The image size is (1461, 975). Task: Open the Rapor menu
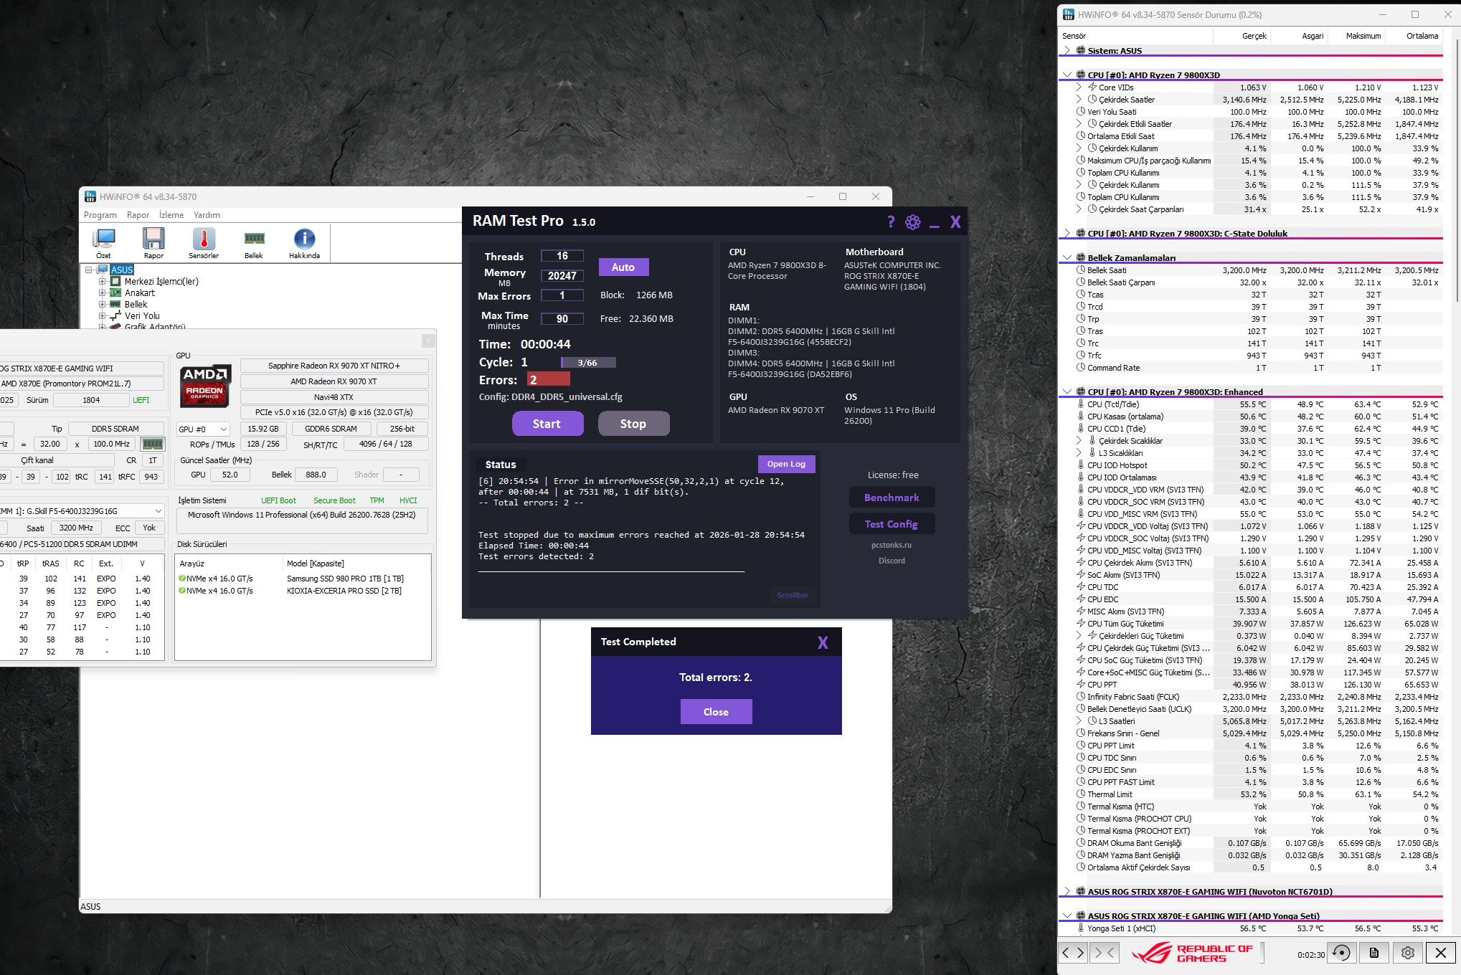click(138, 215)
